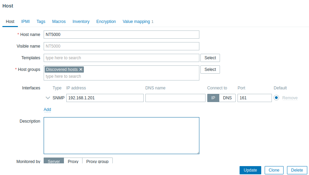Open the Macros tab
The height and width of the screenshot is (175, 309).
pyautogui.click(x=59, y=22)
